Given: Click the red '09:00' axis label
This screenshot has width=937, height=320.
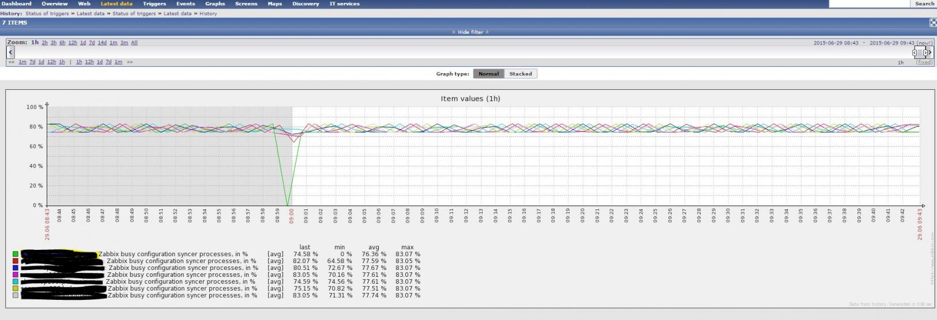Looking at the screenshot, I should pos(291,215).
